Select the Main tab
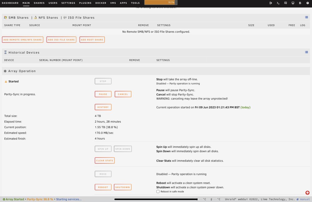 (26, 3)
